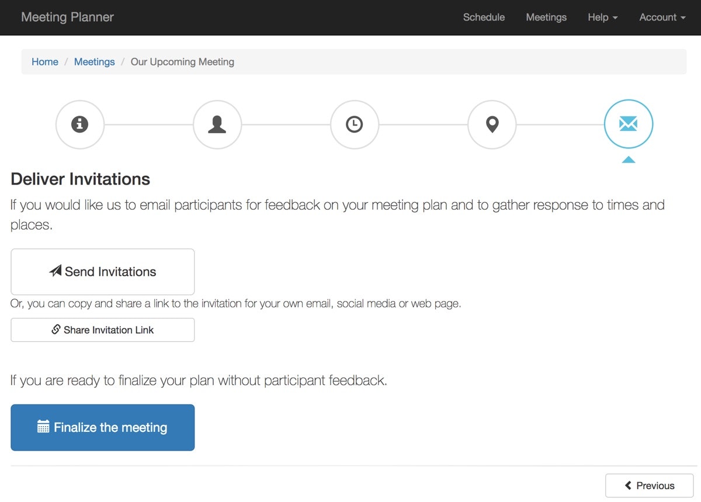Click the clock icon for meeting times step
This screenshot has width=701, height=502.
click(355, 124)
